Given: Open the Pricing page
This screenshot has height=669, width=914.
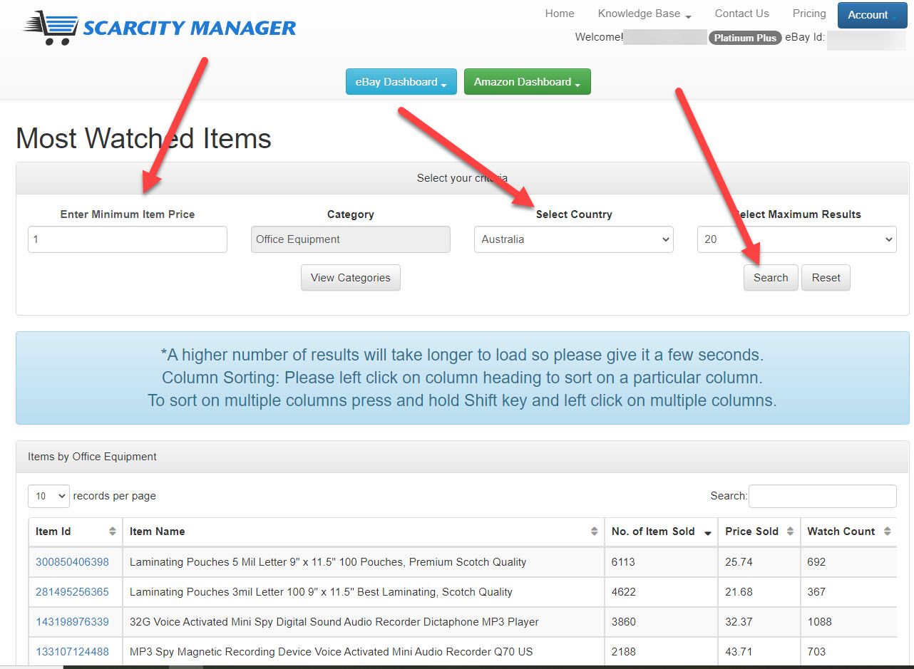Looking at the screenshot, I should coord(809,14).
